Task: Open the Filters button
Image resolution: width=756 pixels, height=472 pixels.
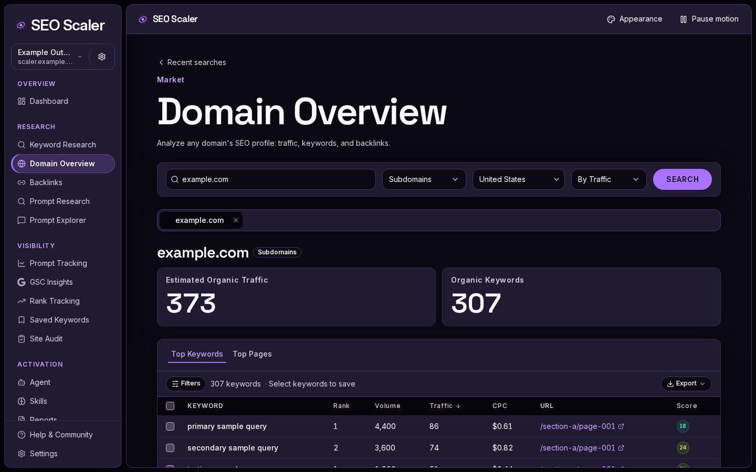Action: (186, 384)
